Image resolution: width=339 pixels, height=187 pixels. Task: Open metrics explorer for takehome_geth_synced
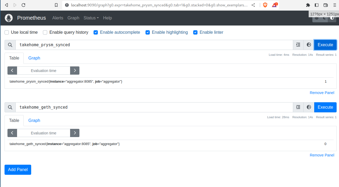(309, 107)
